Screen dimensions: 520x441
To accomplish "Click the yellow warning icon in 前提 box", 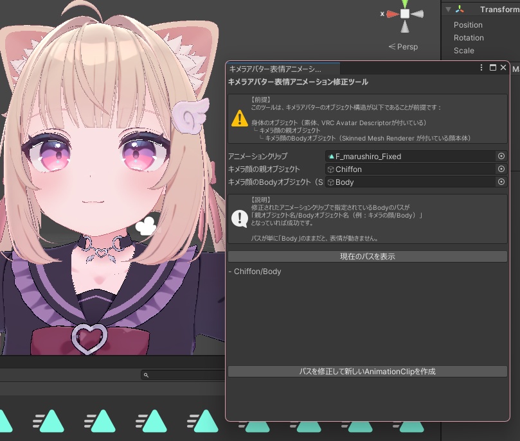I will tap(240, 118).
